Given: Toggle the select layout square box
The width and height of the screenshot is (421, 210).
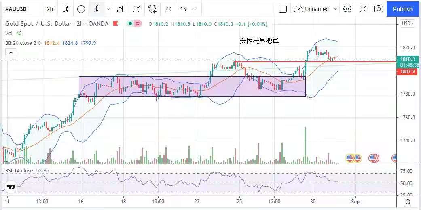Looking at the screenshot, I should pyautogui.click(x=283, y=9).
